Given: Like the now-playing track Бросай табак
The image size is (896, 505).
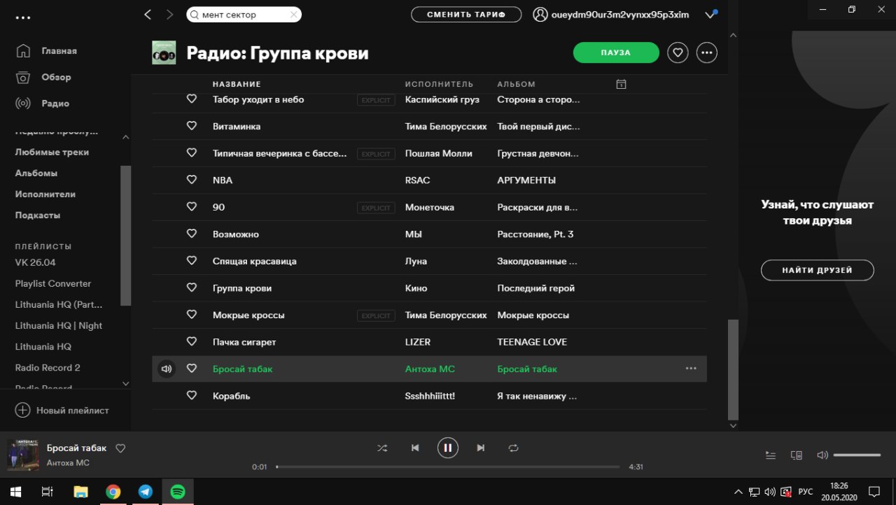Looking at the screenshot, I should (120, 448).
